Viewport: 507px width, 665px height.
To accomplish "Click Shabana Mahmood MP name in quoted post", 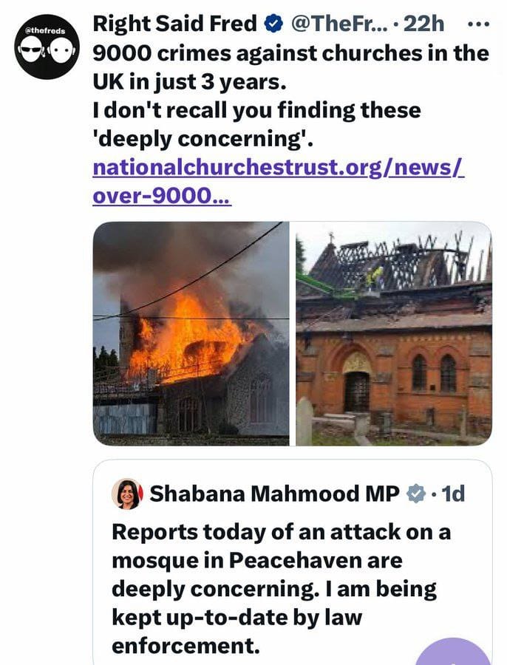I will pos(274,494).
